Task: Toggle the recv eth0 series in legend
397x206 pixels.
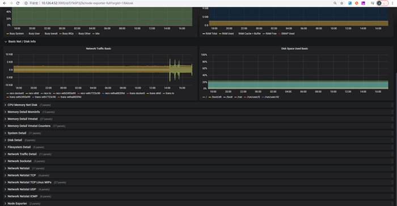Action: click(33, 93)
